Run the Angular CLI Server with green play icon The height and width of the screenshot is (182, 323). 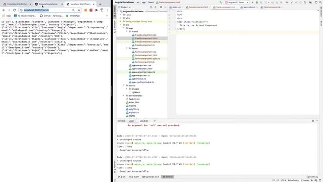tap(252, 2)
